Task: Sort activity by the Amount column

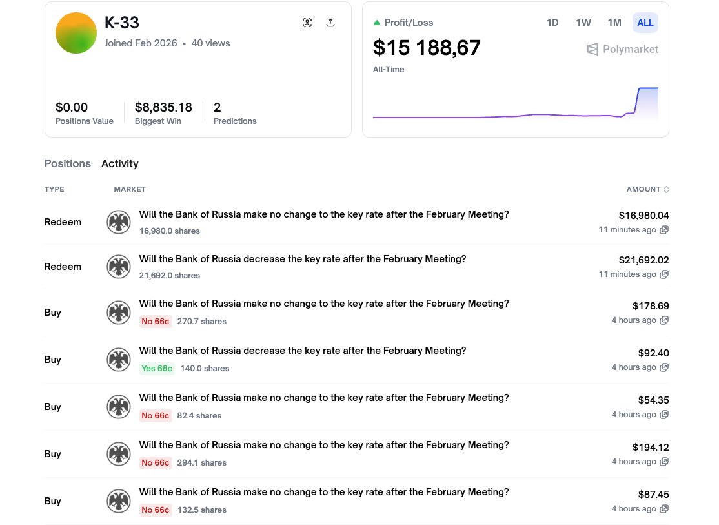Action: pos(647,189)
